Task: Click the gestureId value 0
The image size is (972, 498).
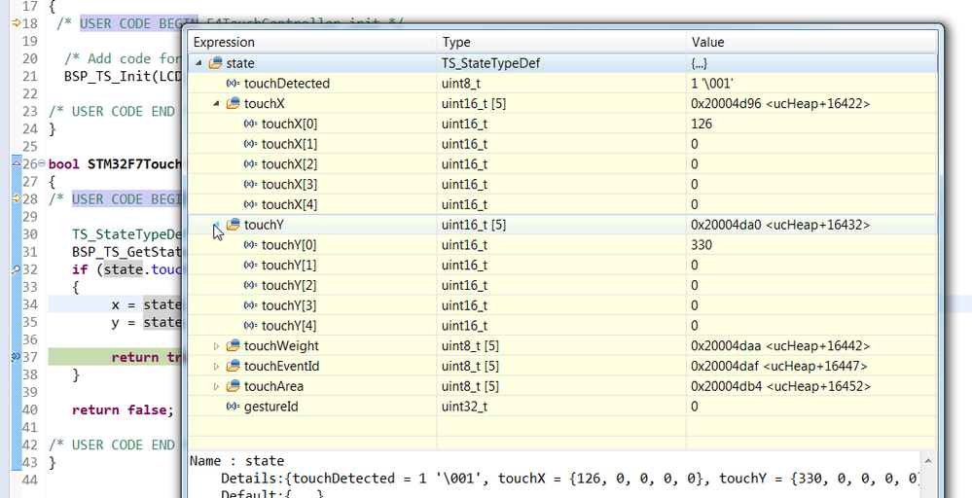Action: tap(695, 407)
